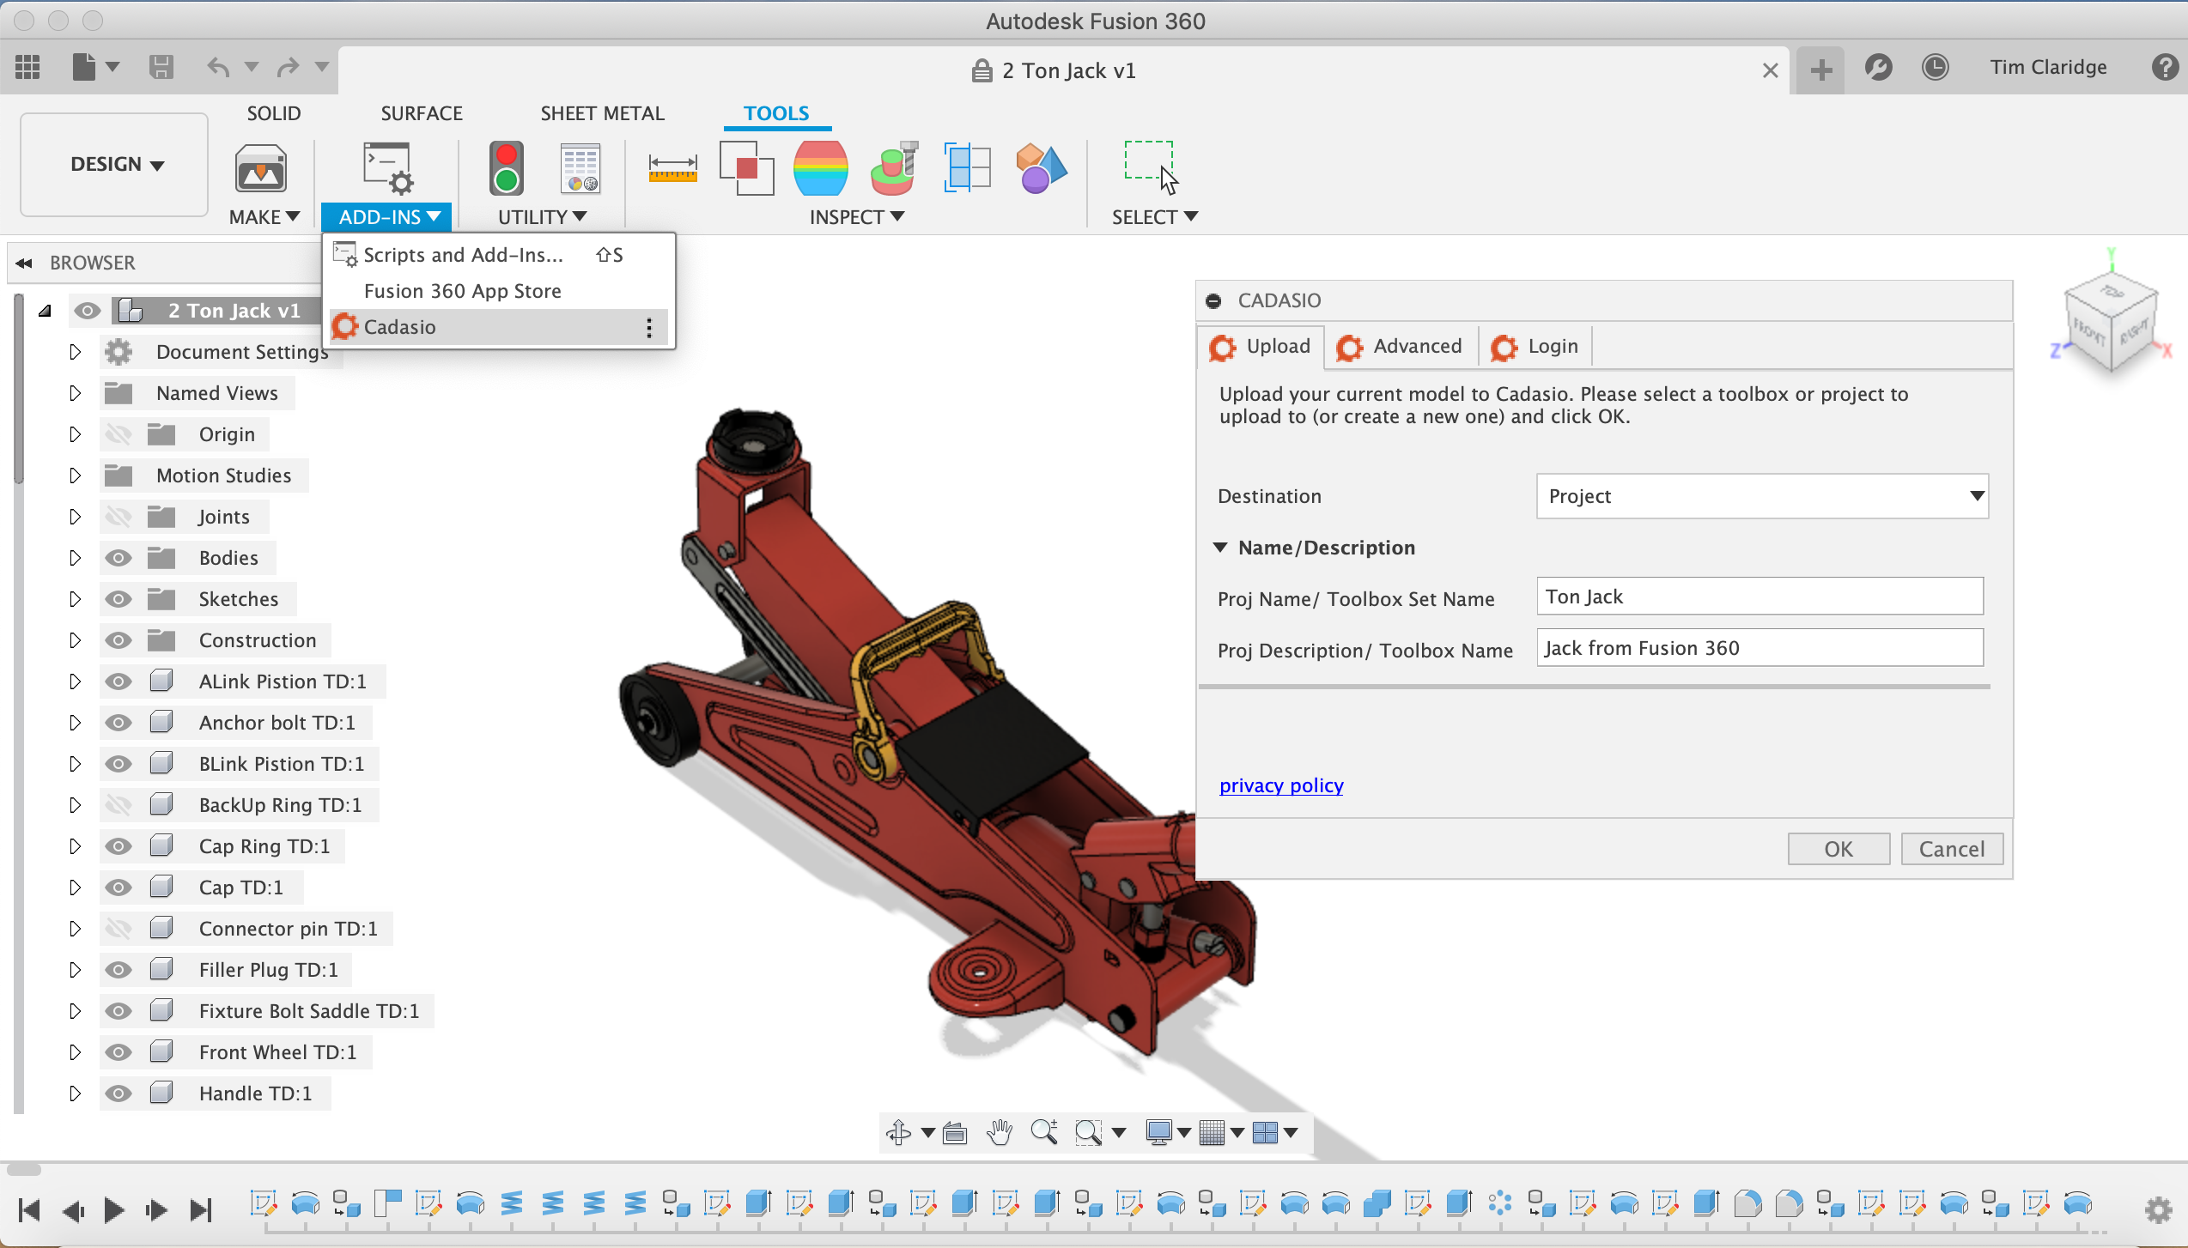Open the Job Status clock icon

click(1935, 68)
